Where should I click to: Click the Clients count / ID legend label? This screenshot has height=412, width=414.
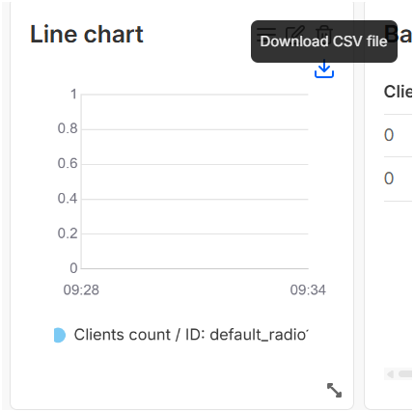[191, 335]
